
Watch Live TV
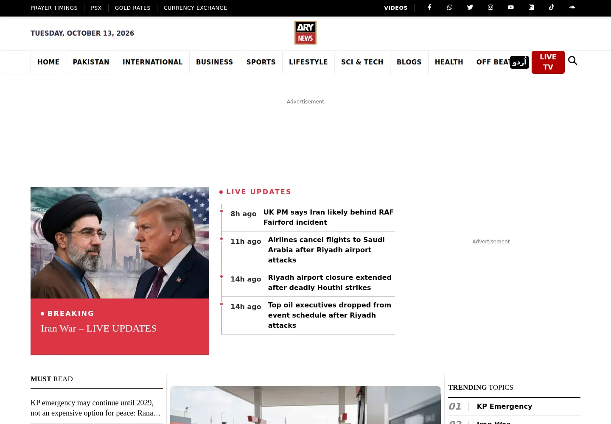[x=548, y=62]
